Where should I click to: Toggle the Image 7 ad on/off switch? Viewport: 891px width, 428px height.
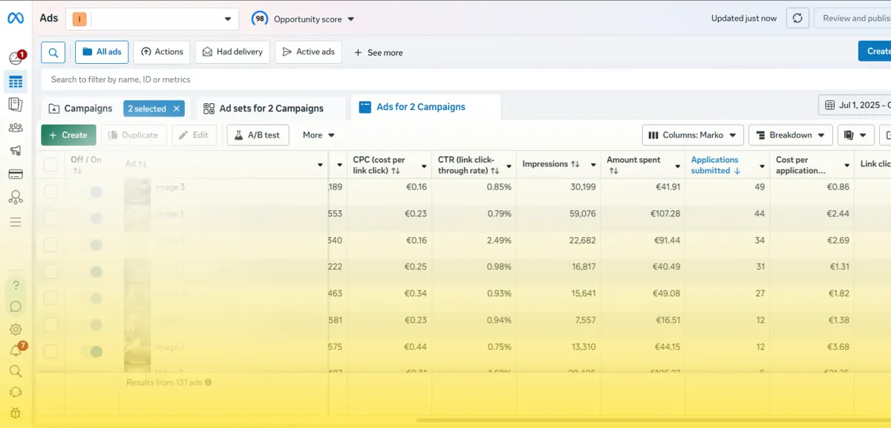pyautogui.click(x=91, y=351)
